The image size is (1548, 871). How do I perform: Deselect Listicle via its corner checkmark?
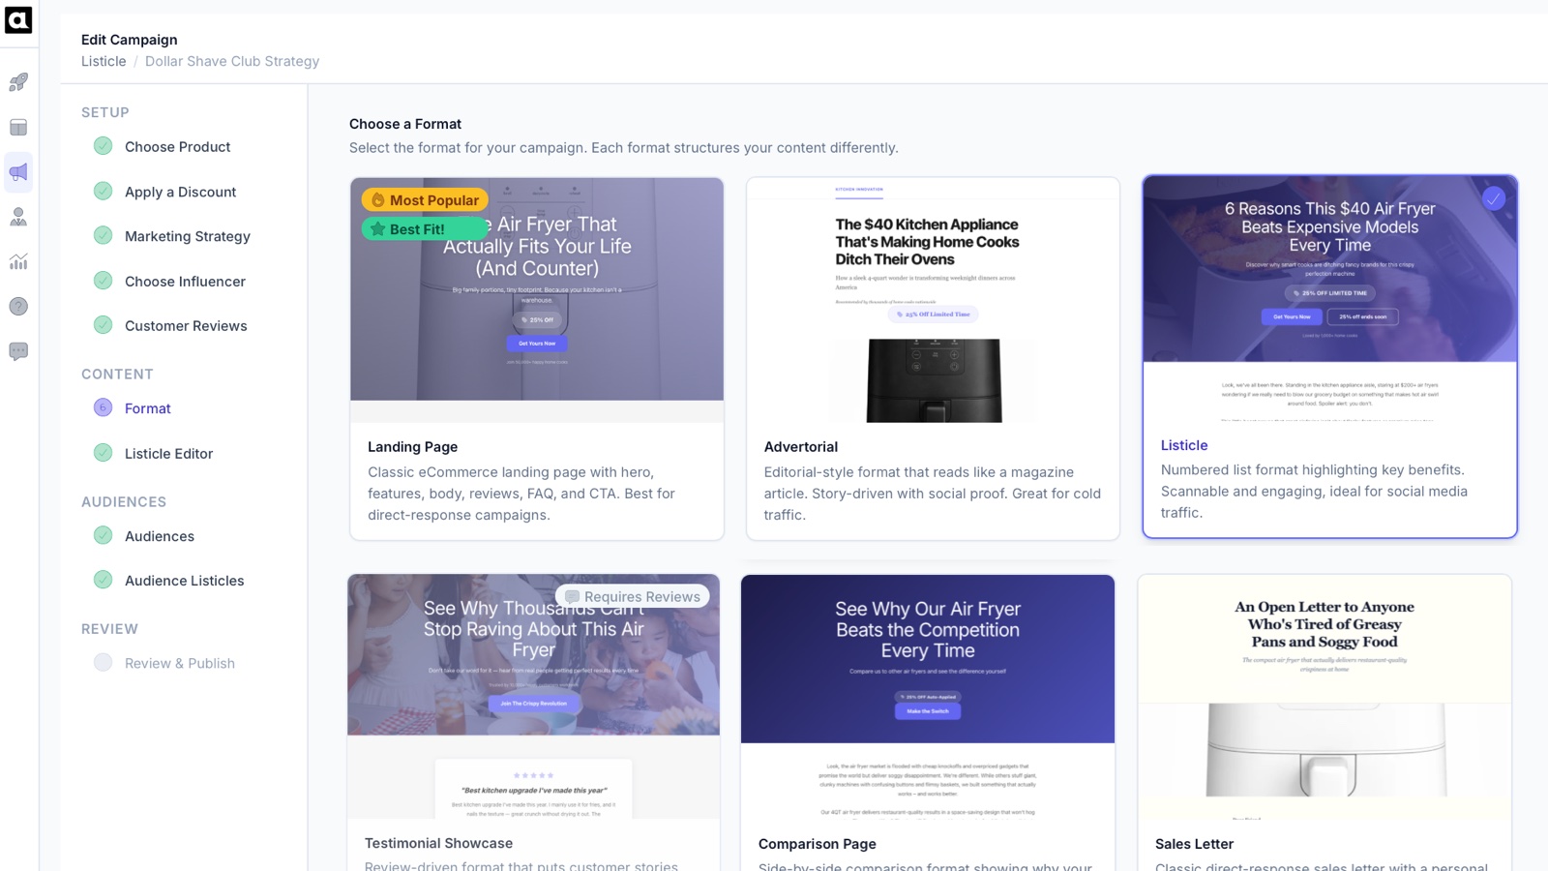click(1494, 197)
